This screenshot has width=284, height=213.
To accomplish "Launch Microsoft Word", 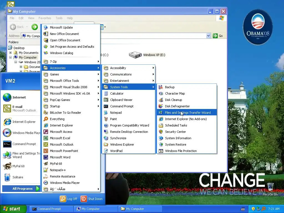I will tap(71, 157).
